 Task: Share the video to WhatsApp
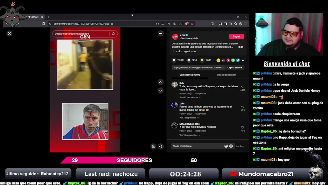pos(233,60)
